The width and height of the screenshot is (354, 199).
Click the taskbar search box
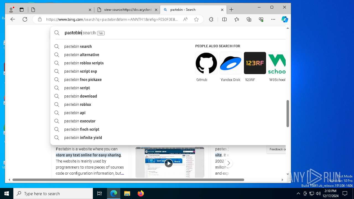coord(53,193)
